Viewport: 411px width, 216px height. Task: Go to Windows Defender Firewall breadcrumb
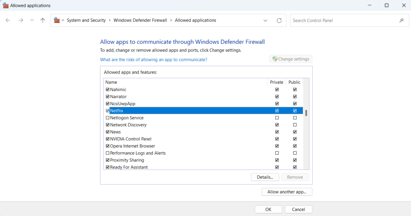[140, 20]
